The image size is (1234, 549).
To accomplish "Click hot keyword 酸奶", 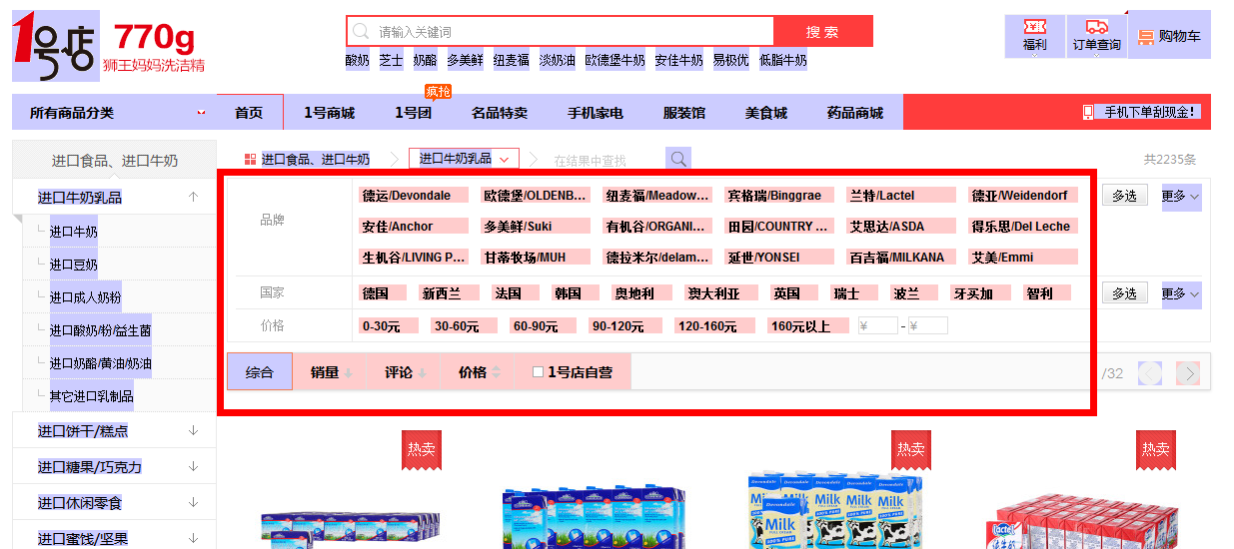I will pyautogui.click(x=357, y=60).
